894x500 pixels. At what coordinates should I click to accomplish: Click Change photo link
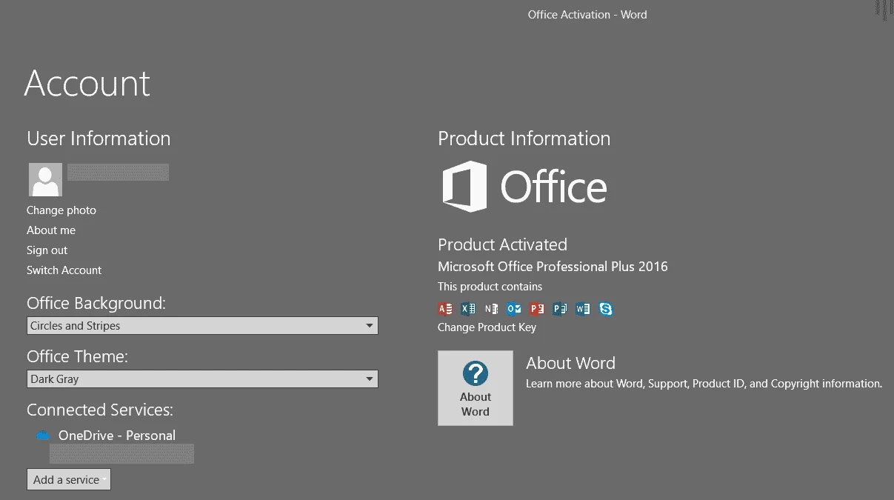pos(61,210)
